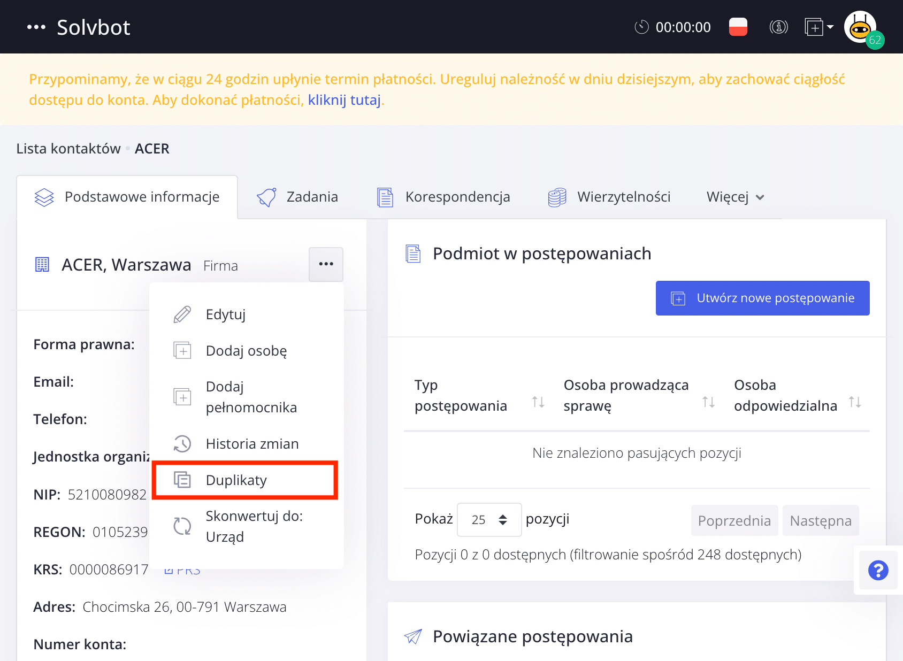The height and width of the screenshot is (661, 903).
Task: Select 'Duplikaty' menu entry
Action: [246, 480]
